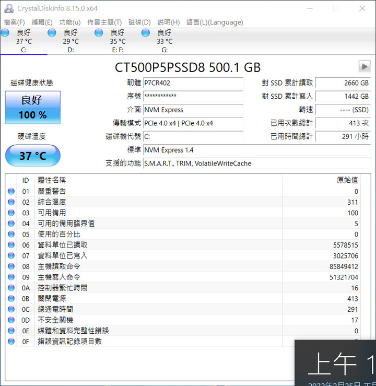Switch to drive E: F: status tab

coord(118,41)
